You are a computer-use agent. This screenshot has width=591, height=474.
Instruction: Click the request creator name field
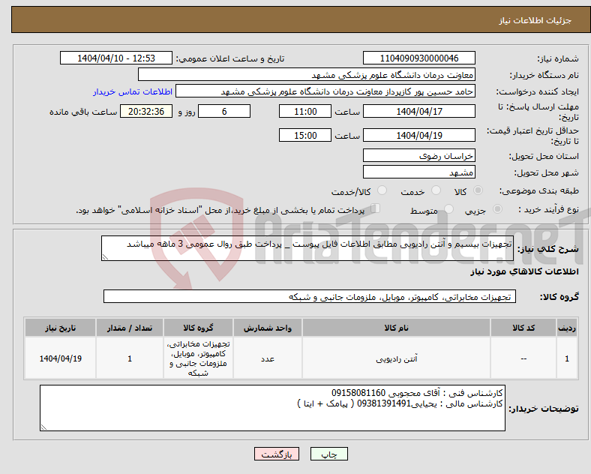325,91
